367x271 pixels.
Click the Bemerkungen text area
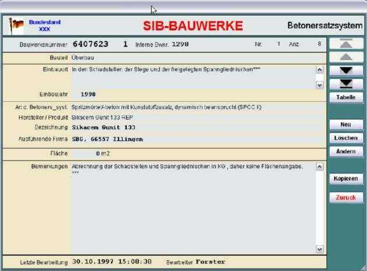point(193,208)
